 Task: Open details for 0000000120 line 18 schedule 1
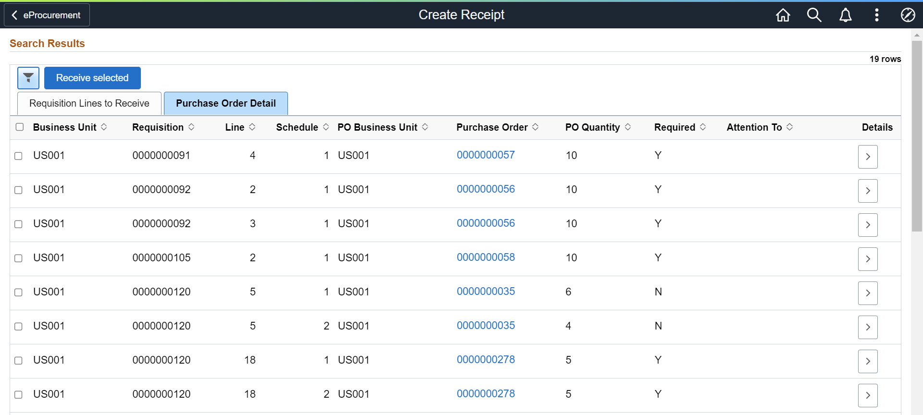[x=868, y=361]
